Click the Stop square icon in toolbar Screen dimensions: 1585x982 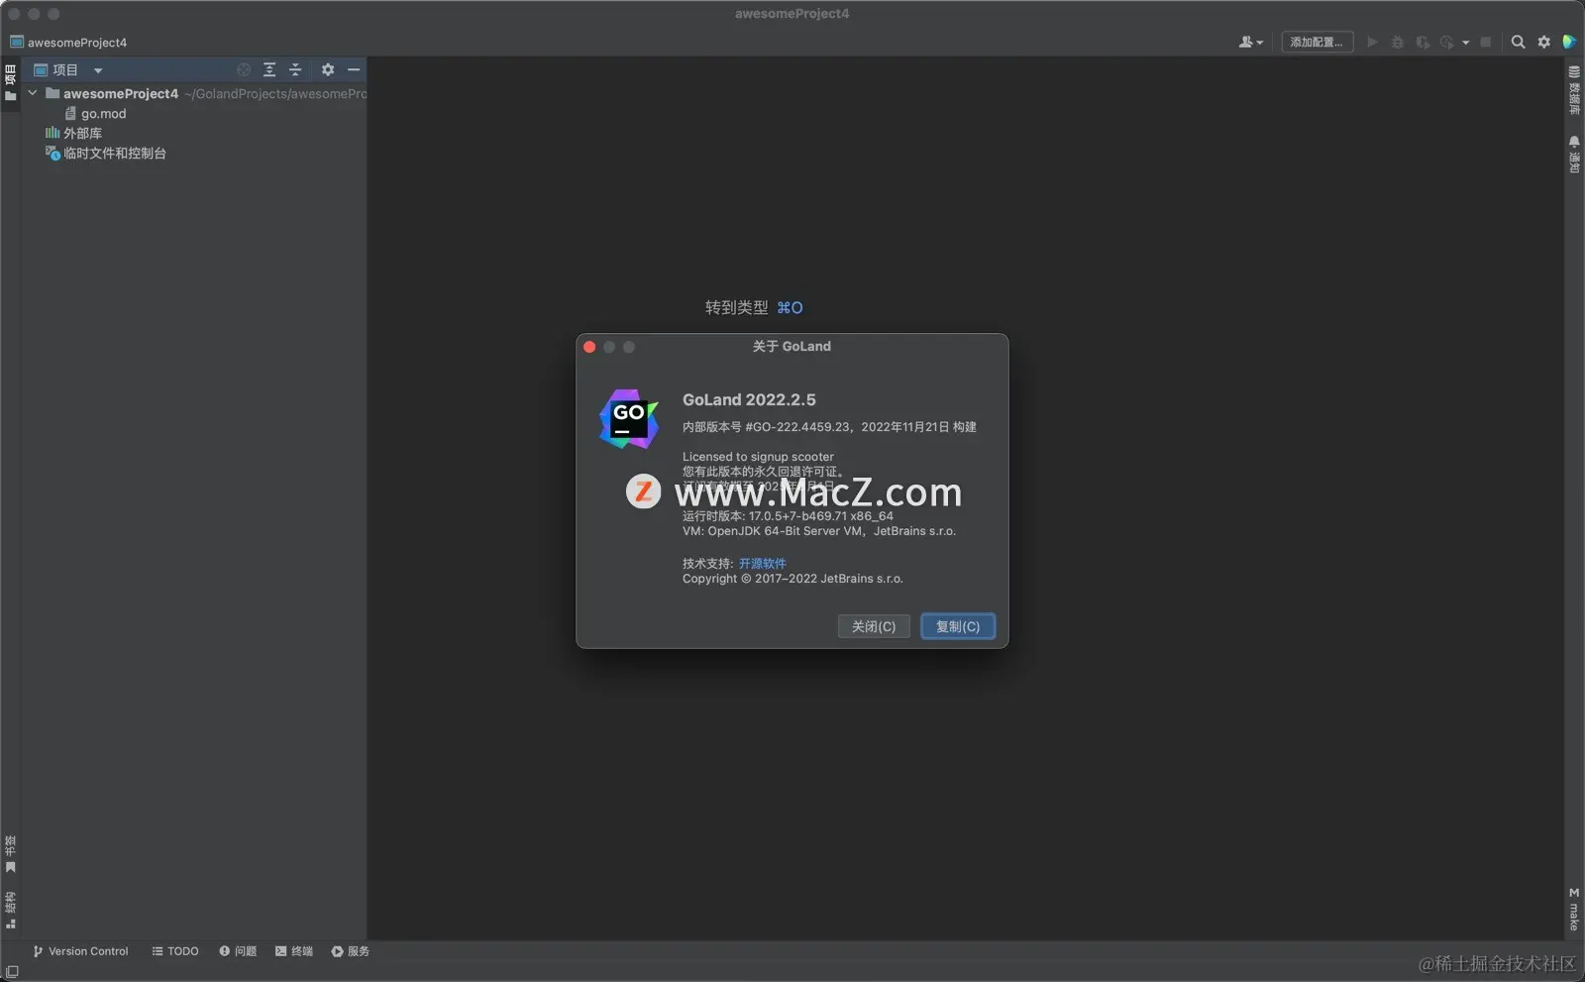tap(1486, 42)
